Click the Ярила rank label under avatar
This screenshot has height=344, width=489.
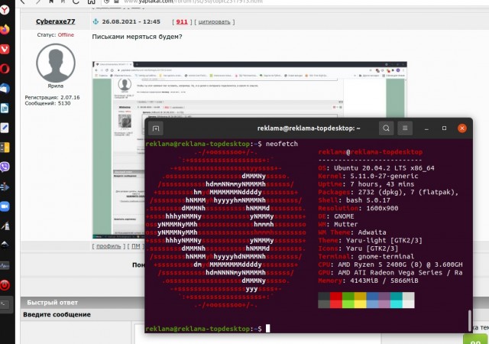[56, 86]
